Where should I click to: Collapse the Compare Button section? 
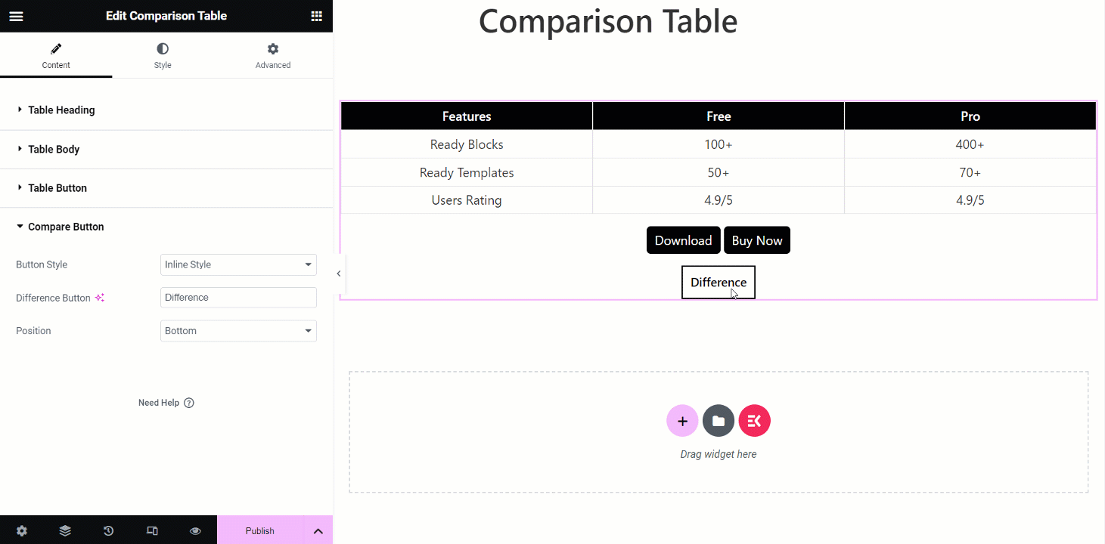point(166,227)
